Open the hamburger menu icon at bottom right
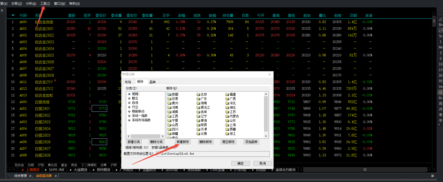This screenshot has height=182, width=443. pos(432,176)
